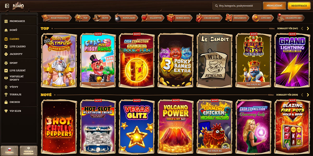Open VIP Klub diamond icon
This screenshot has height=156, width=313.
[6, 111]
